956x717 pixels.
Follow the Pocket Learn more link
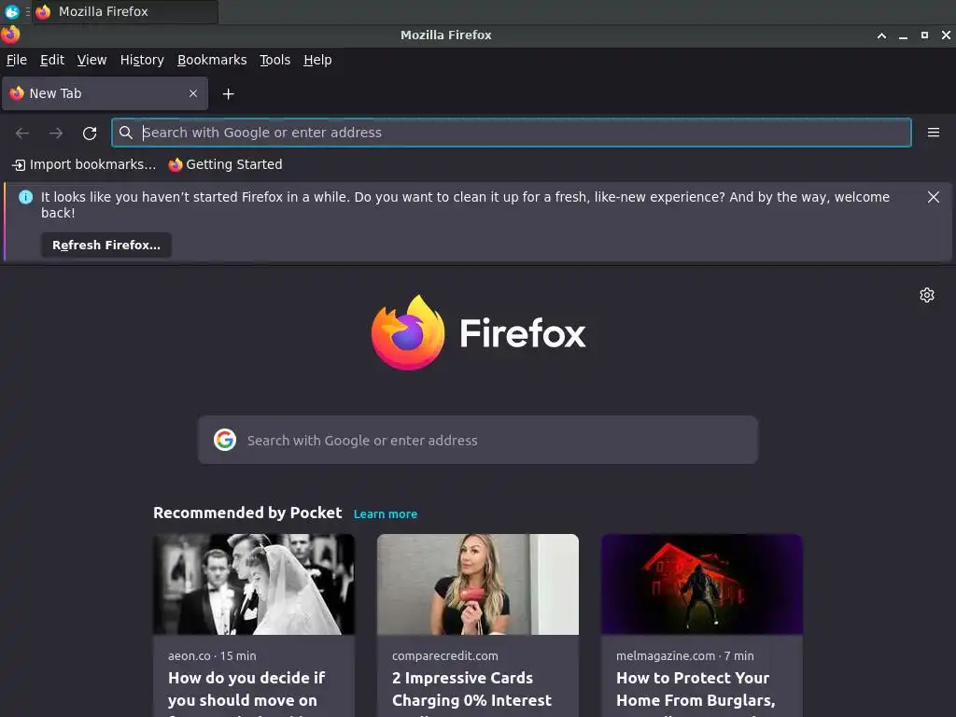pyautogui.click(x=386, y=514)
